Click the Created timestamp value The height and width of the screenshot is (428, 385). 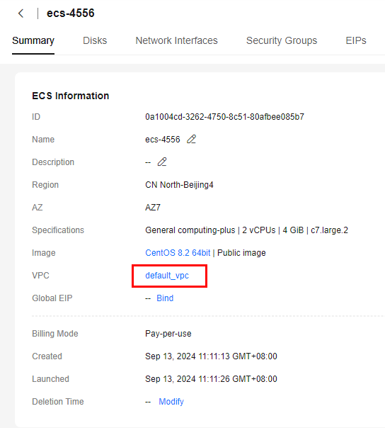coord(211,356)
